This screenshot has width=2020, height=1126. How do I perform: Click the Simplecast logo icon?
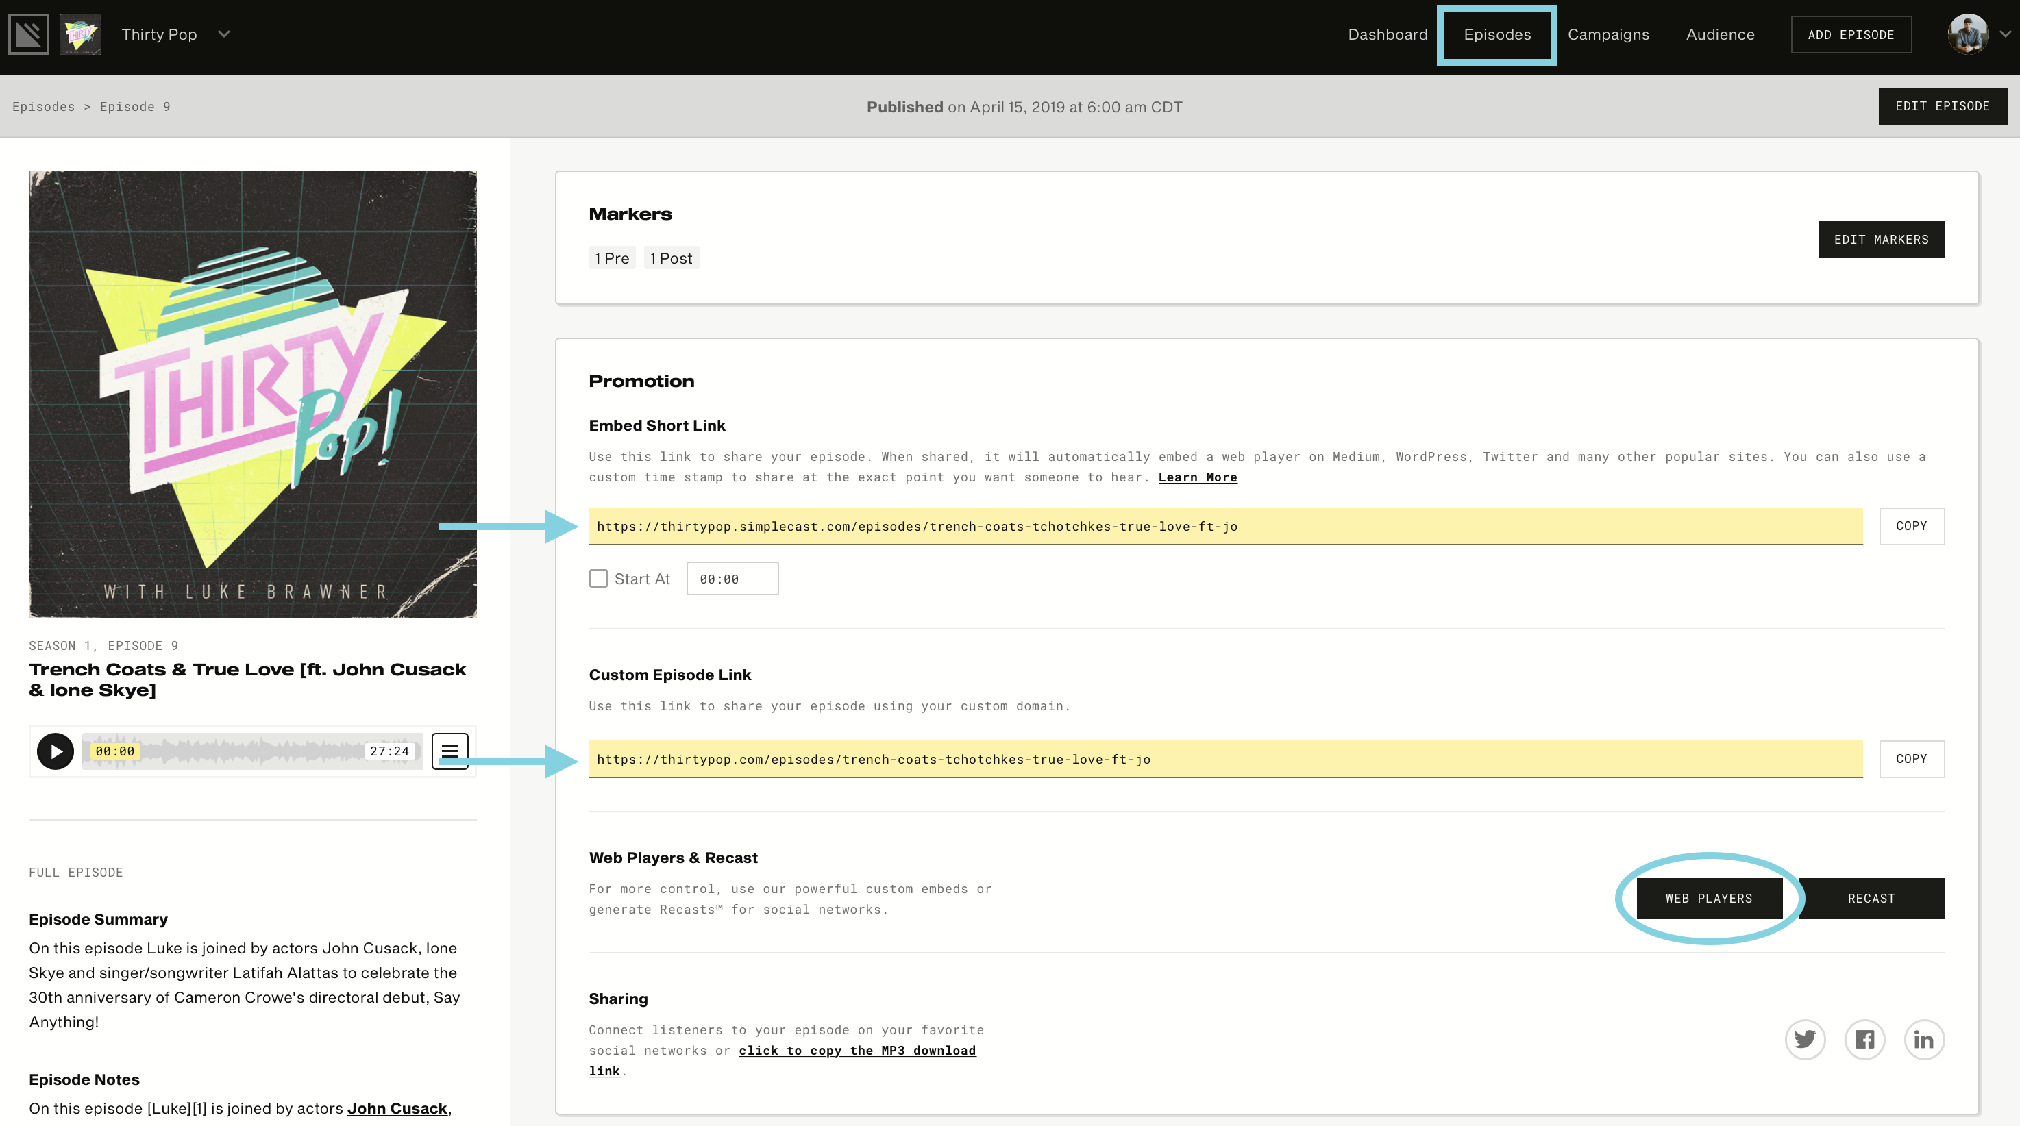pos(29,34)
